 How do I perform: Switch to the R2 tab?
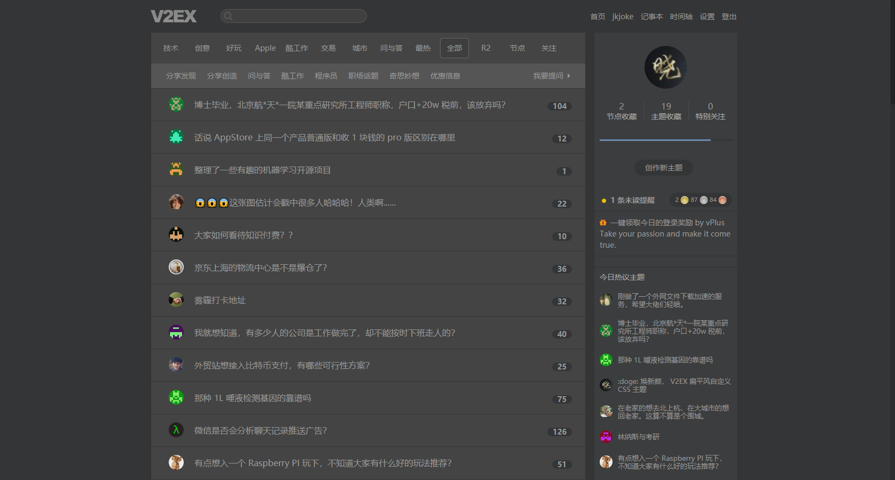[486, 48]
